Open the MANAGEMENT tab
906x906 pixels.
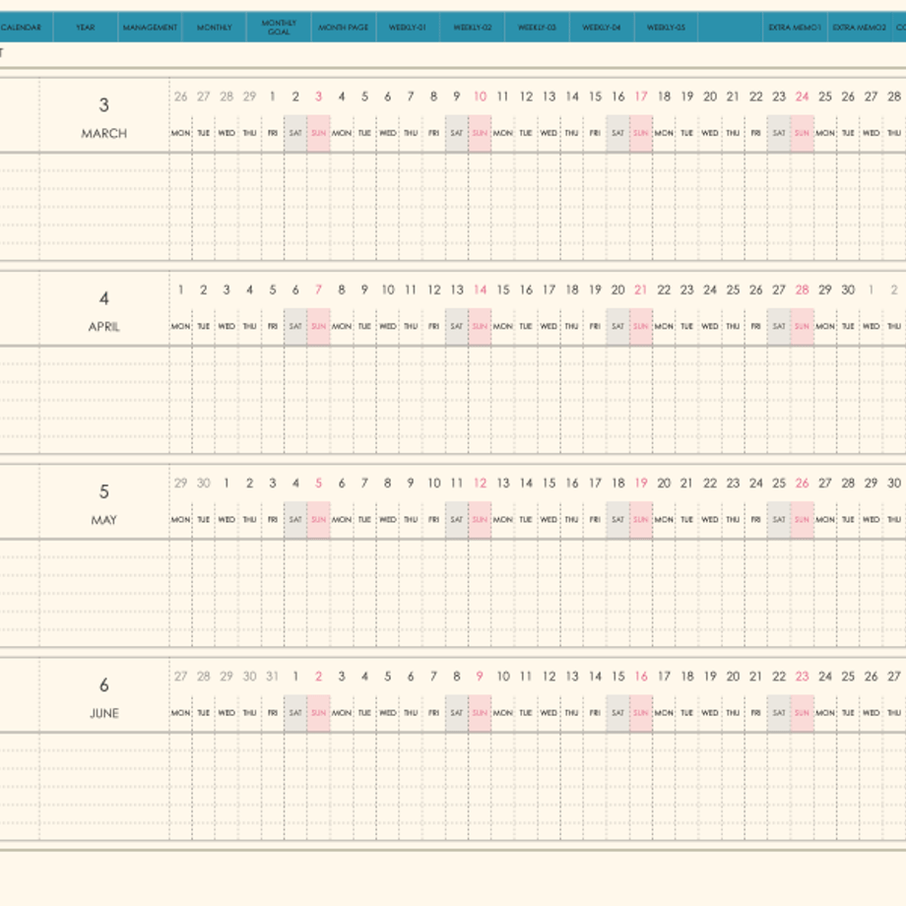pyautogui.click(x=150, y=28)
